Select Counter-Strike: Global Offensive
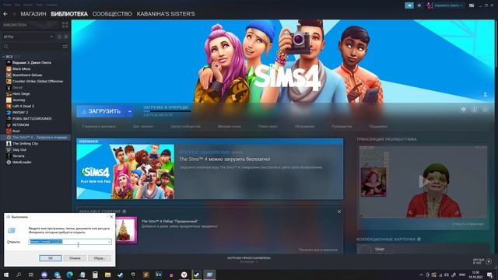This screenshot has width=498, height=280. (x=37, y=81)
